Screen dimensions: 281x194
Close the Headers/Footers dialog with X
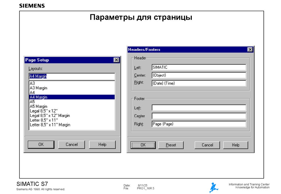pyautogui.click(x=250, y=50)
